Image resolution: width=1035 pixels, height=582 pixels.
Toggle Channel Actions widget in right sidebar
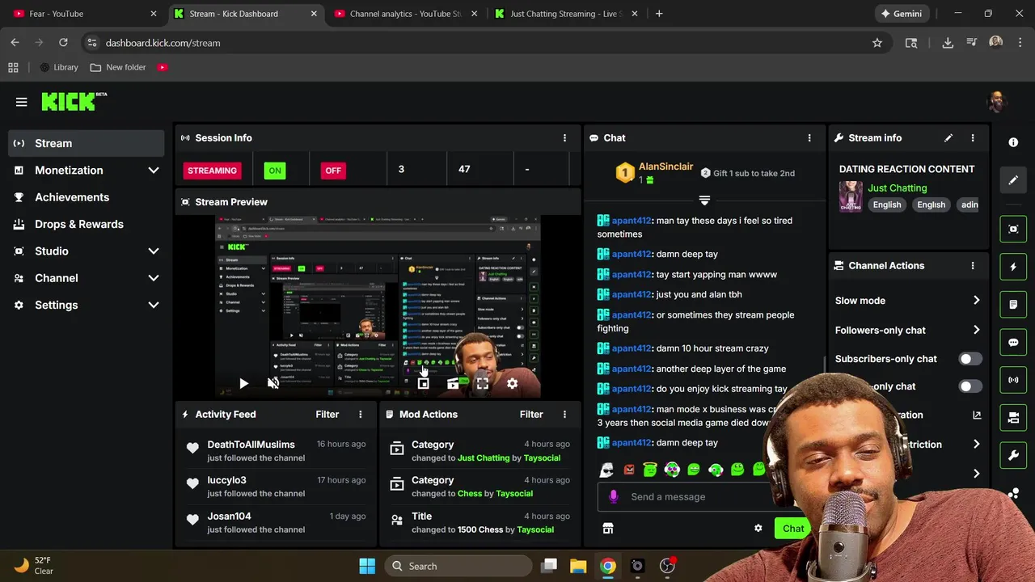click(1013, 418)
